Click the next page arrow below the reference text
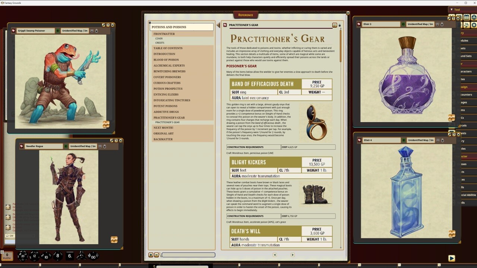The width and height of the screenshot is (477, 268). click(x=293, y=255)
